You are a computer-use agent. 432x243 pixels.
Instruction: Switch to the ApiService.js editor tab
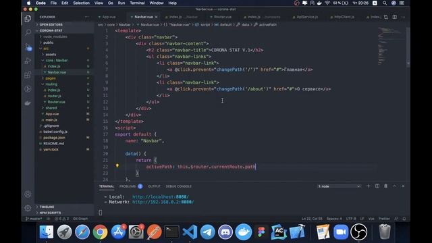coord(306,17)
